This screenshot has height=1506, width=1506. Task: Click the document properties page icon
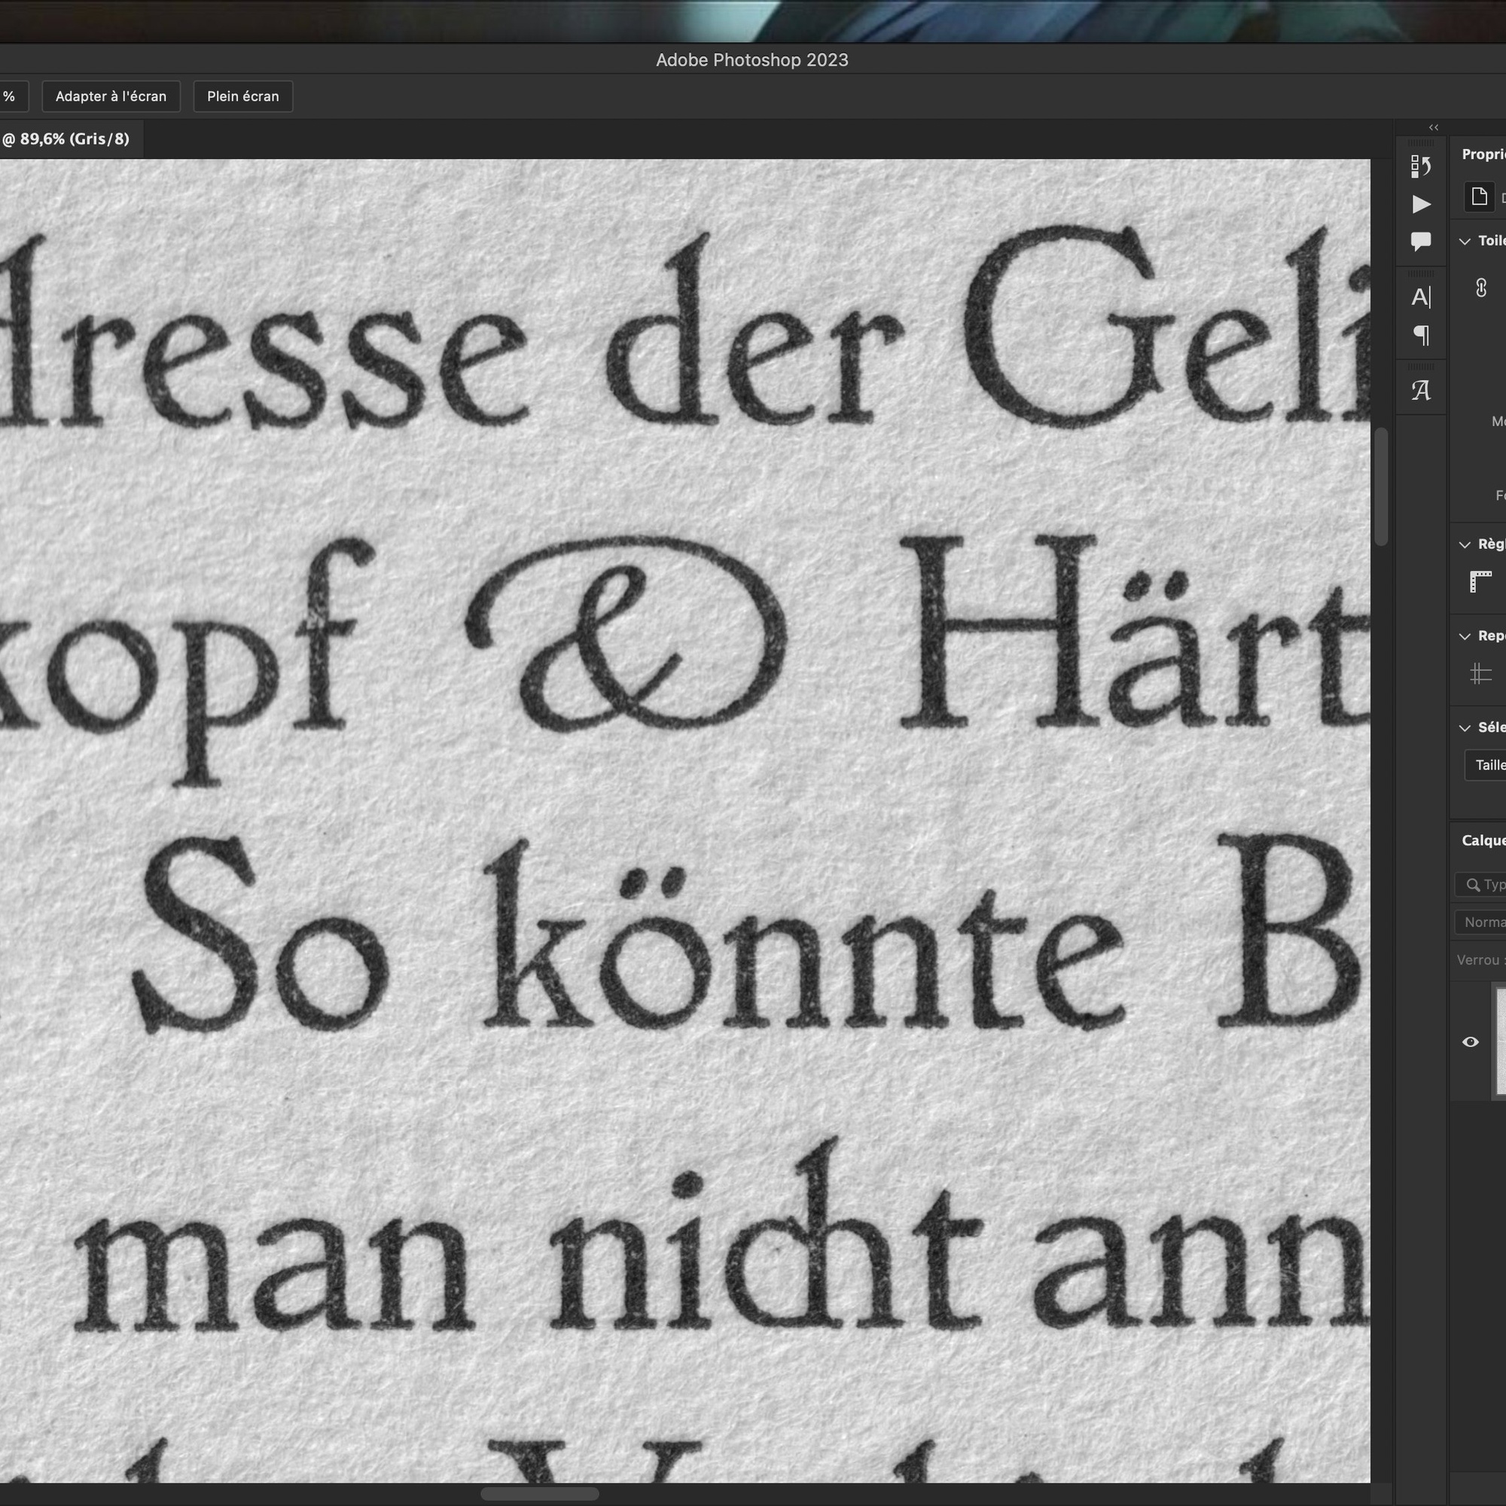pyautogui.click(x=1479, y=197)
